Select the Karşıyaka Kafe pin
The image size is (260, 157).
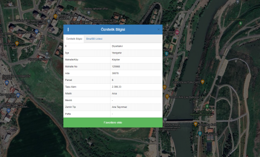[195, 124]
